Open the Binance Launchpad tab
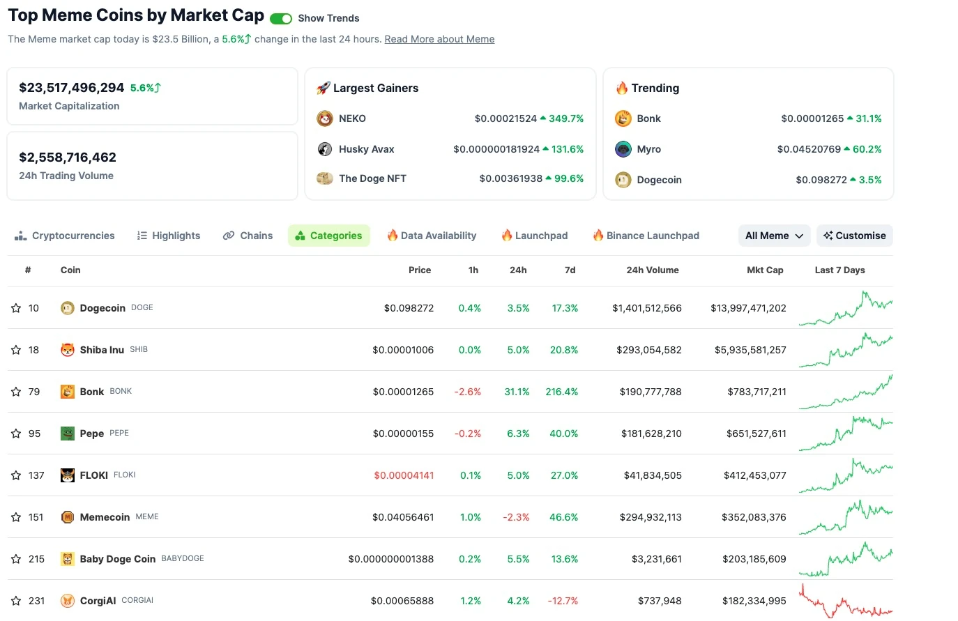958x621 pixels. coord(646,236)
